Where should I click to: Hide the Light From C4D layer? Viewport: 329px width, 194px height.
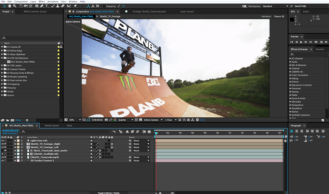(2, 140)
